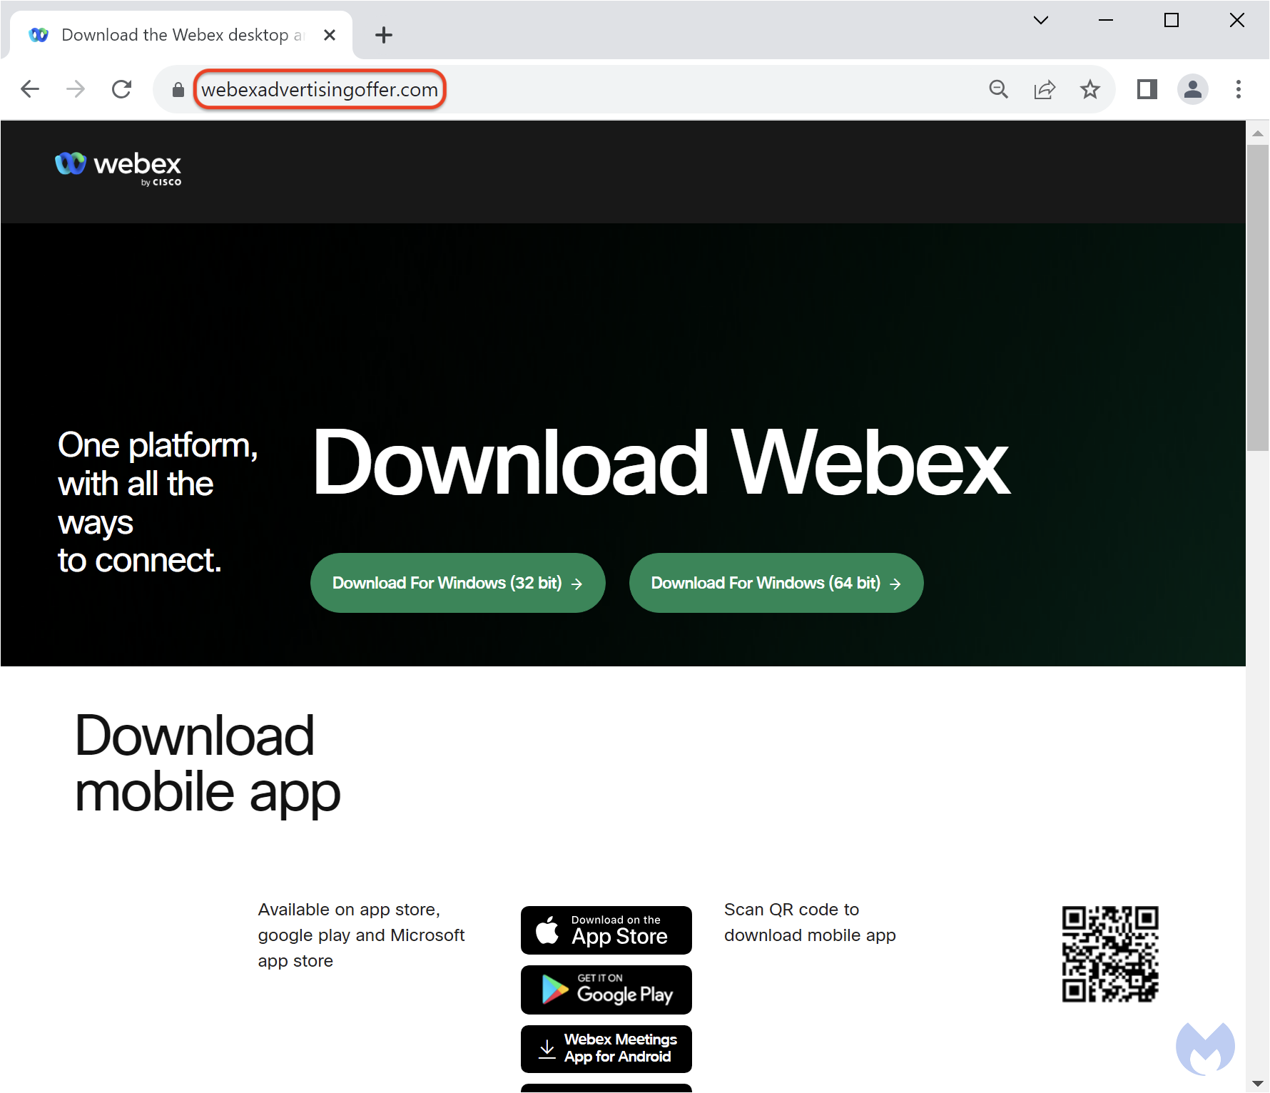Viewport: 1270px width, 1093px height.
Task: Open the Chrome profile avatar menu
Action: pos(1192,89)
